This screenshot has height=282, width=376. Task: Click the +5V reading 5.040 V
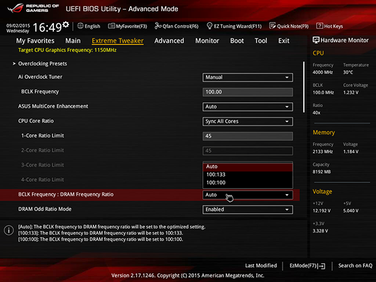[x=351, y=211]
